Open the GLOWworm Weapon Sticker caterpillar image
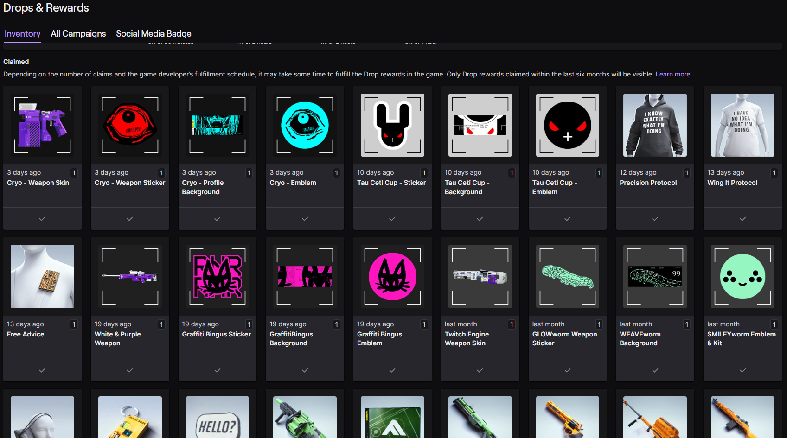The height and width of the screenshot is (438, 787). coord(567,277)
